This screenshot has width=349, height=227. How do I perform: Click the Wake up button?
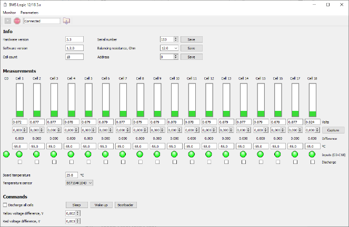(x=101, y=205)
